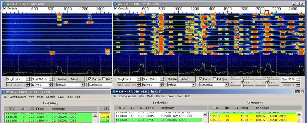Adjust lower-right slider in FT1000 Wide Graph
The width and height of the screenshot is (307, 123).
(267, 85)
